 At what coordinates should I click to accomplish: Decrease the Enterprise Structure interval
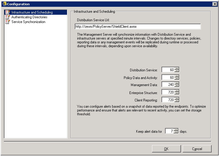(177, 93)
